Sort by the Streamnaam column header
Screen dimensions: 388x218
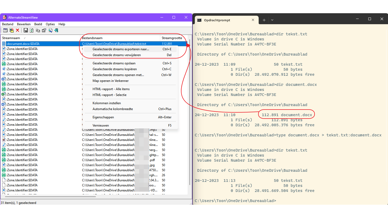pyautogui.click(x=40, y=38)
